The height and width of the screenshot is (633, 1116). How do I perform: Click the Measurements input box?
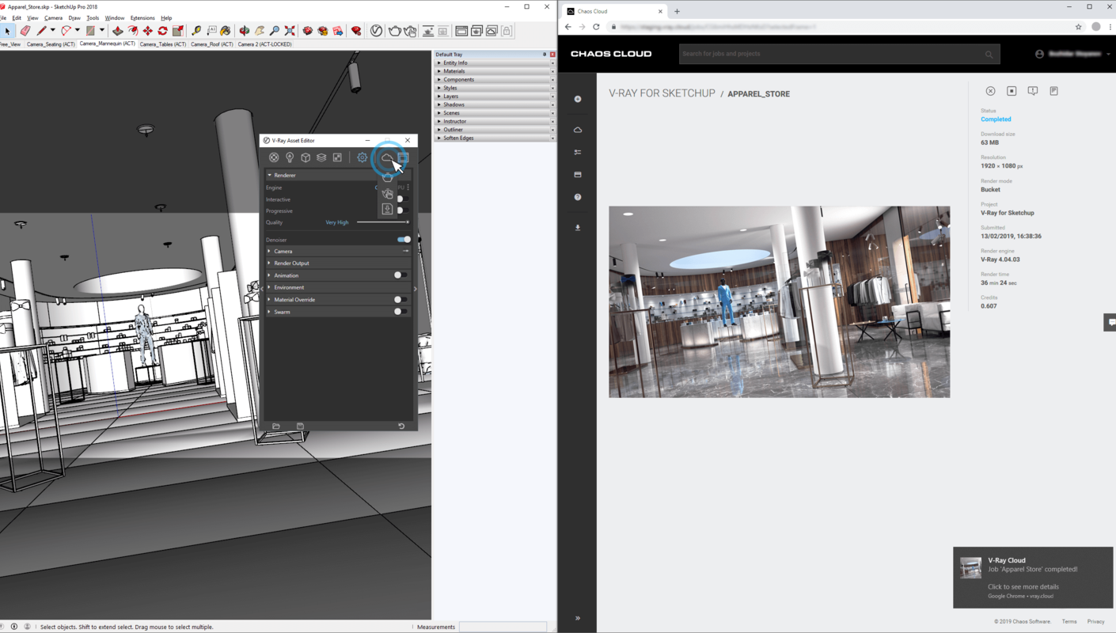503,627
